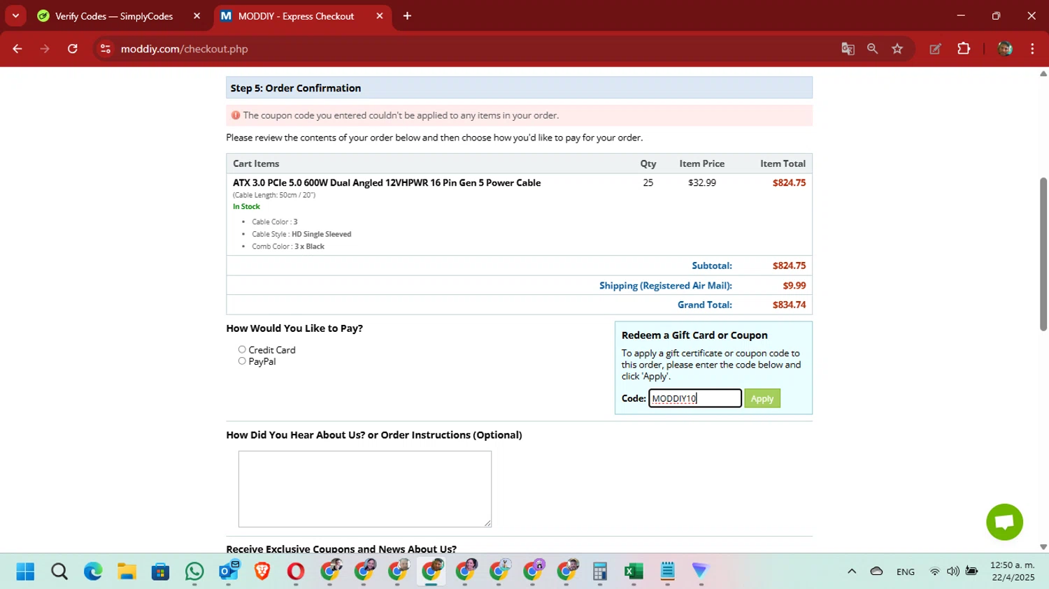Click the Step 5: Order Confirmation header
The width and height of the screenshot is (1049, 589).
(x=519, y=88)
